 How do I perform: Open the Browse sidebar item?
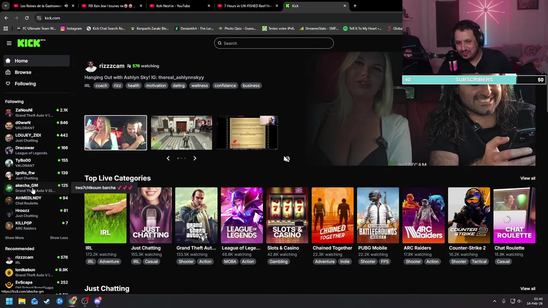[36, 72]
